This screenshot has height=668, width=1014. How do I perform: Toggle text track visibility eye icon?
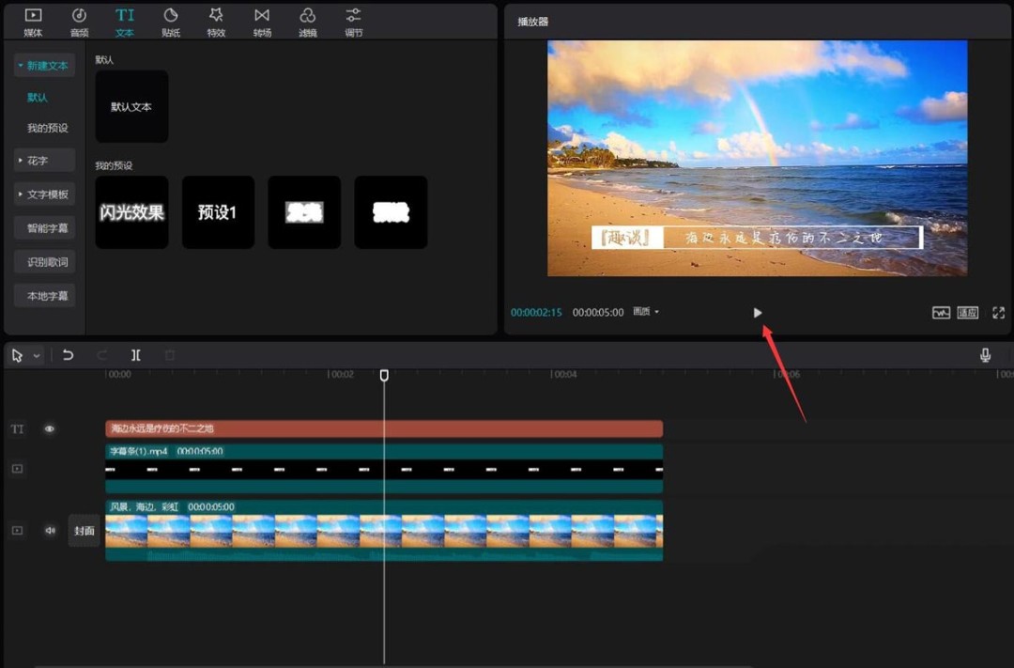50,429
